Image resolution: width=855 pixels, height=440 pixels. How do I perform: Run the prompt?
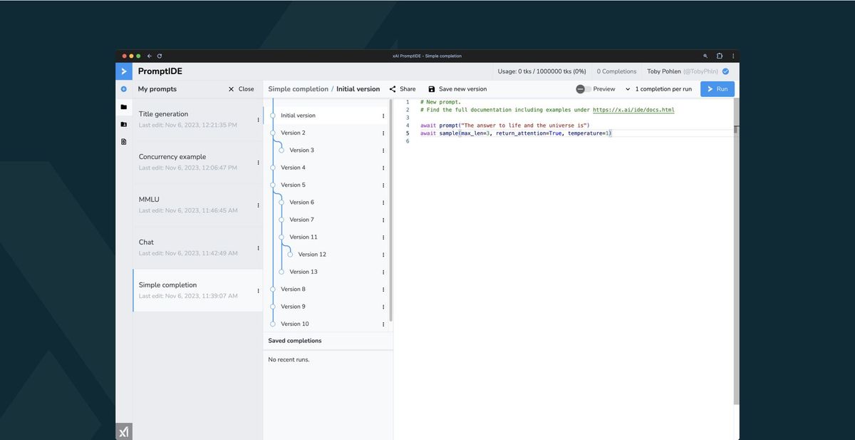pos(717,89)
